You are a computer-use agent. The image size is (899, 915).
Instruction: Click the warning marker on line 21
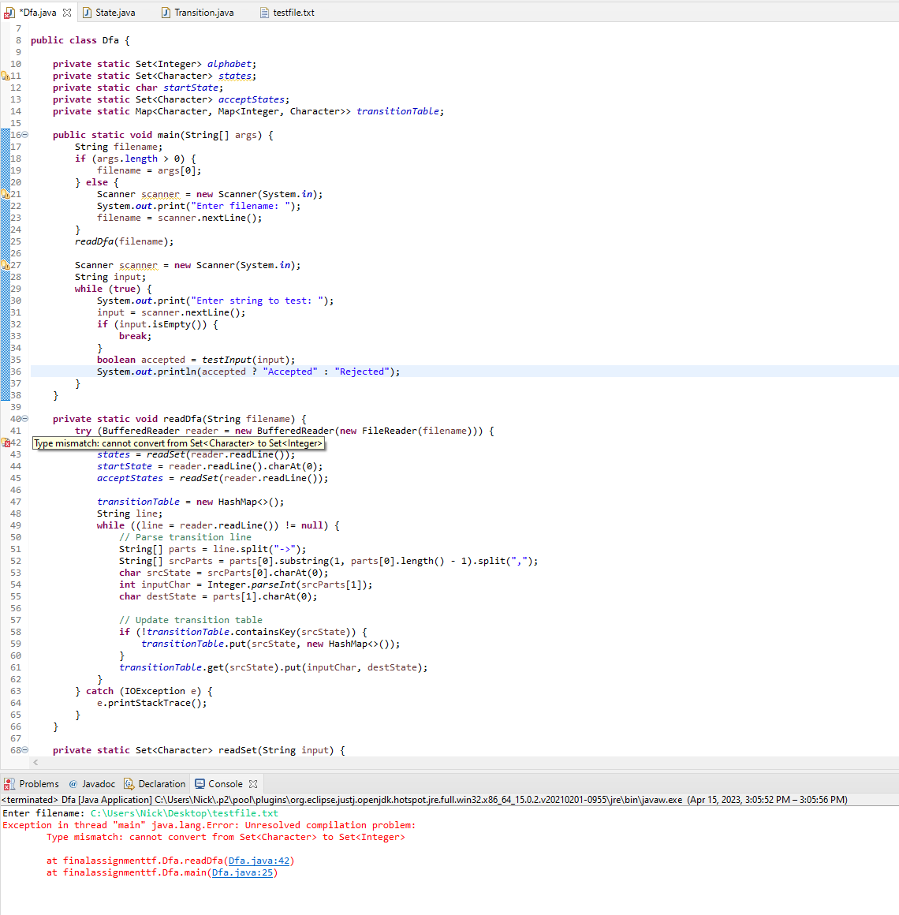[6, 194]
